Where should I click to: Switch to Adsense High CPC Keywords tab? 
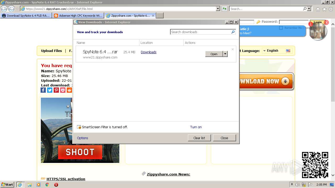click(x=78, y=16)
